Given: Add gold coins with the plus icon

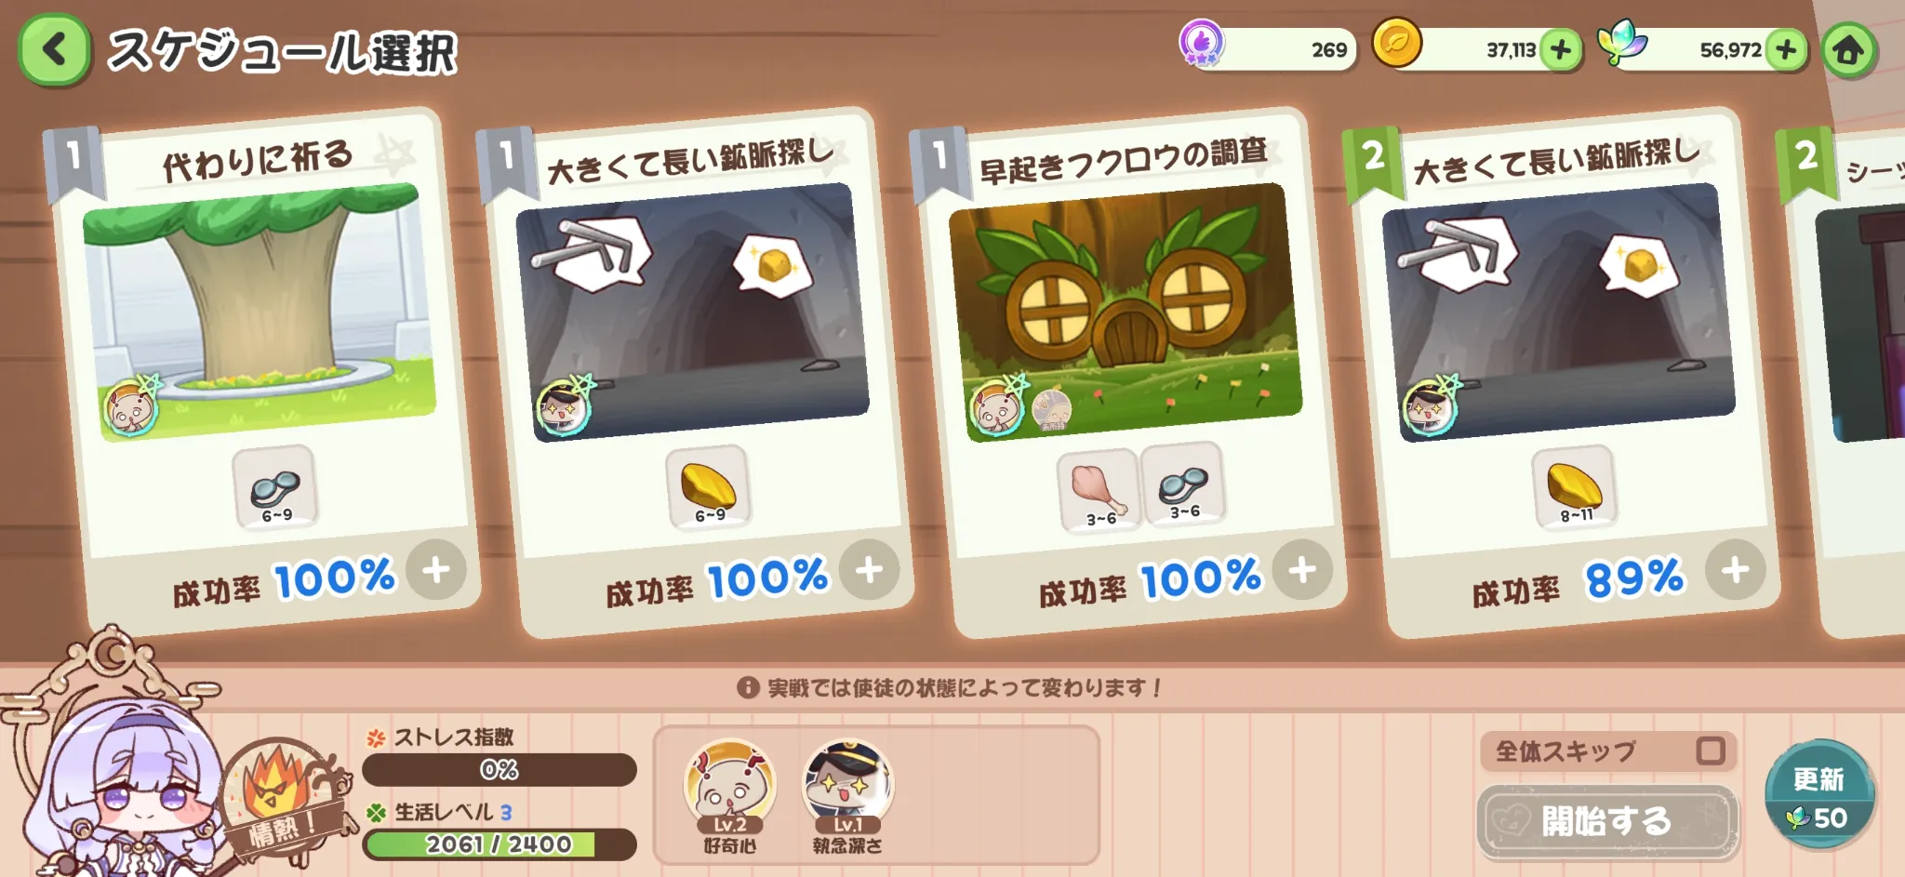Looking at the screenshot, I should 1561,49.
